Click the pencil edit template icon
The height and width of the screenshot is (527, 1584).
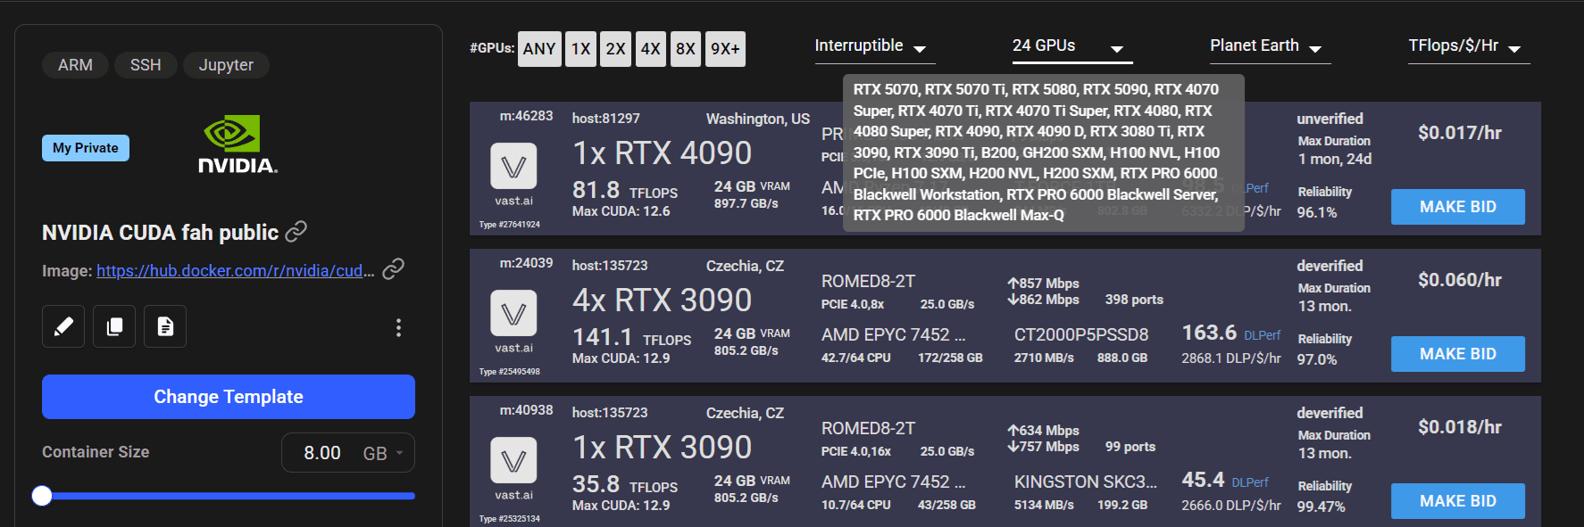pos(63,326)
